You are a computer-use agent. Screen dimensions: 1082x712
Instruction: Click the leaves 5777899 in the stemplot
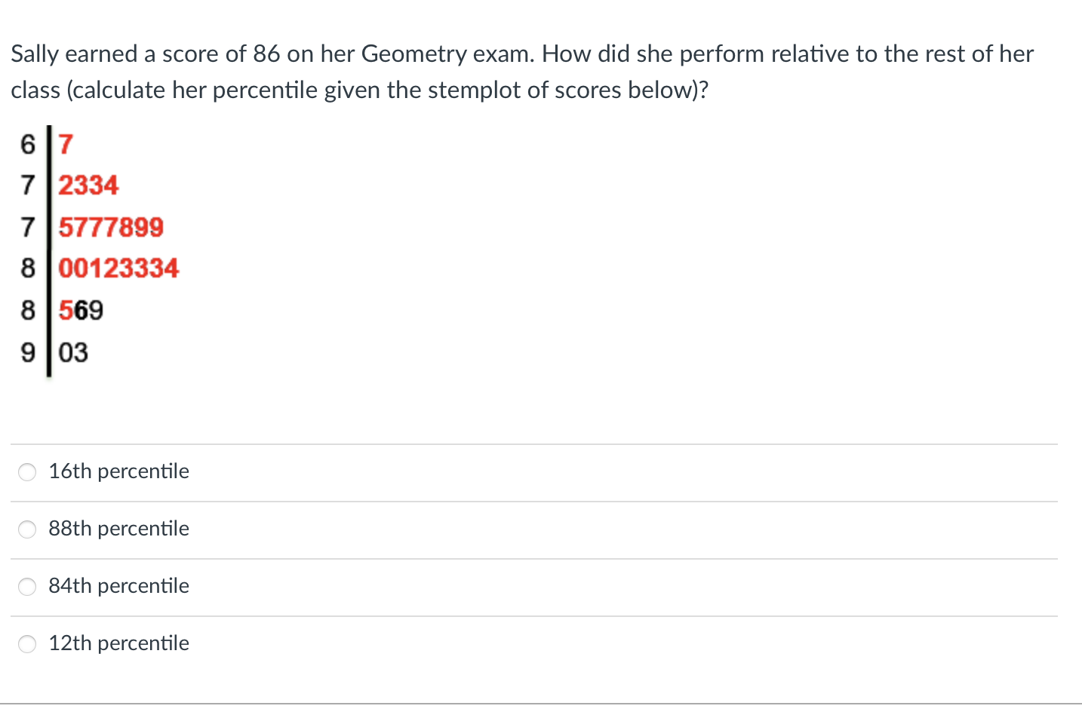111,227
